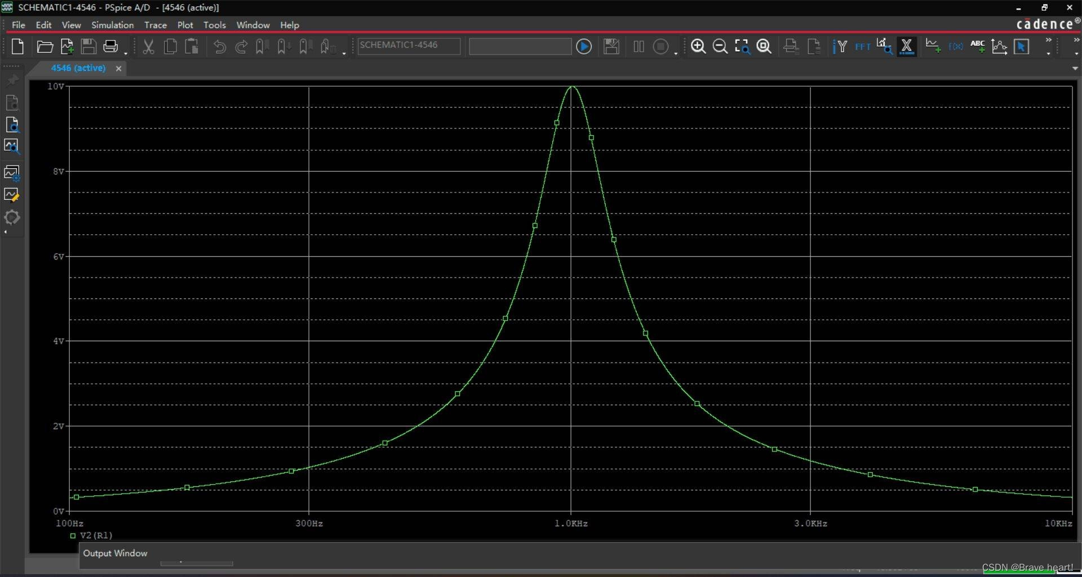
Task: Click the ABC text label icon
Action: point(978,46)
